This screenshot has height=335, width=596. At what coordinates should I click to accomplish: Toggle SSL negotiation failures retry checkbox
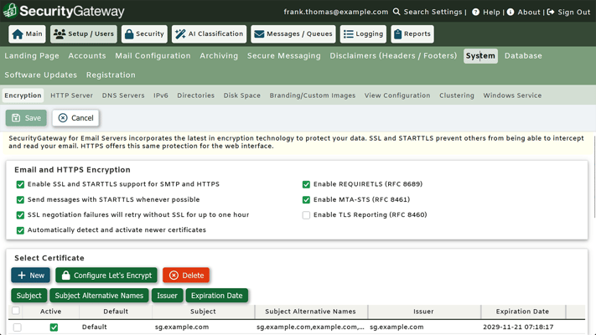click(x=20, y=215)
